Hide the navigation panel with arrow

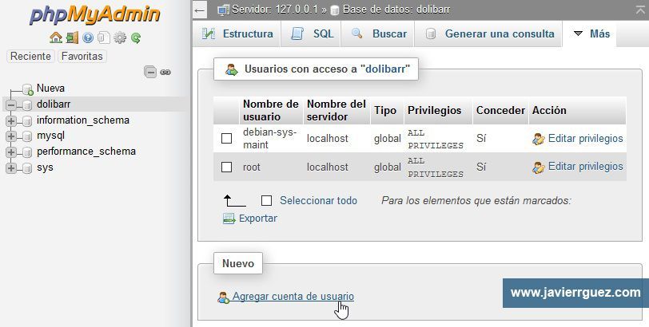tap(200, 10)
